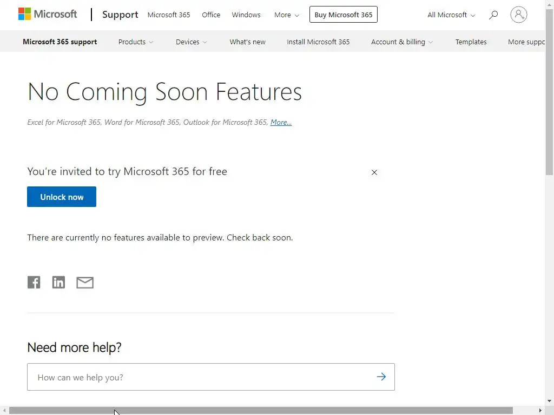Click the Buy Microsoft 365 button
The image size is (554, 415).
click(344, 15)
